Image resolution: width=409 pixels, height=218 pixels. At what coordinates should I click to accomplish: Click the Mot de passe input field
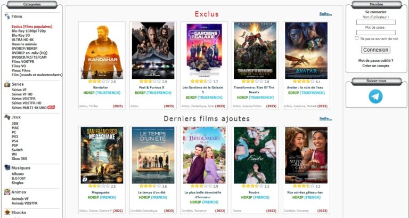375,33
